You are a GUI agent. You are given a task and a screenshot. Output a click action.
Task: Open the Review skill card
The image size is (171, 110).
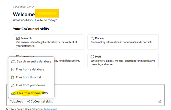123,42
